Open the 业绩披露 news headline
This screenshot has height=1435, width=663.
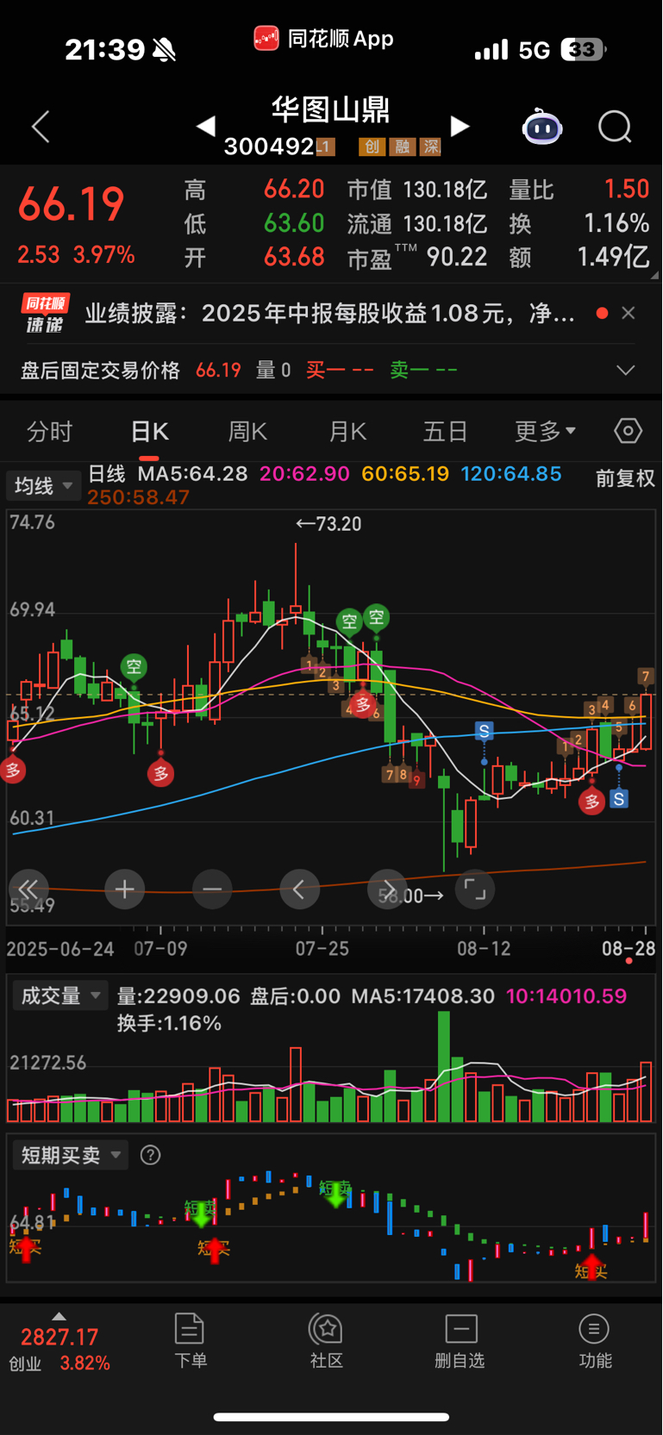pyautogui.click(x=329, y=313)
